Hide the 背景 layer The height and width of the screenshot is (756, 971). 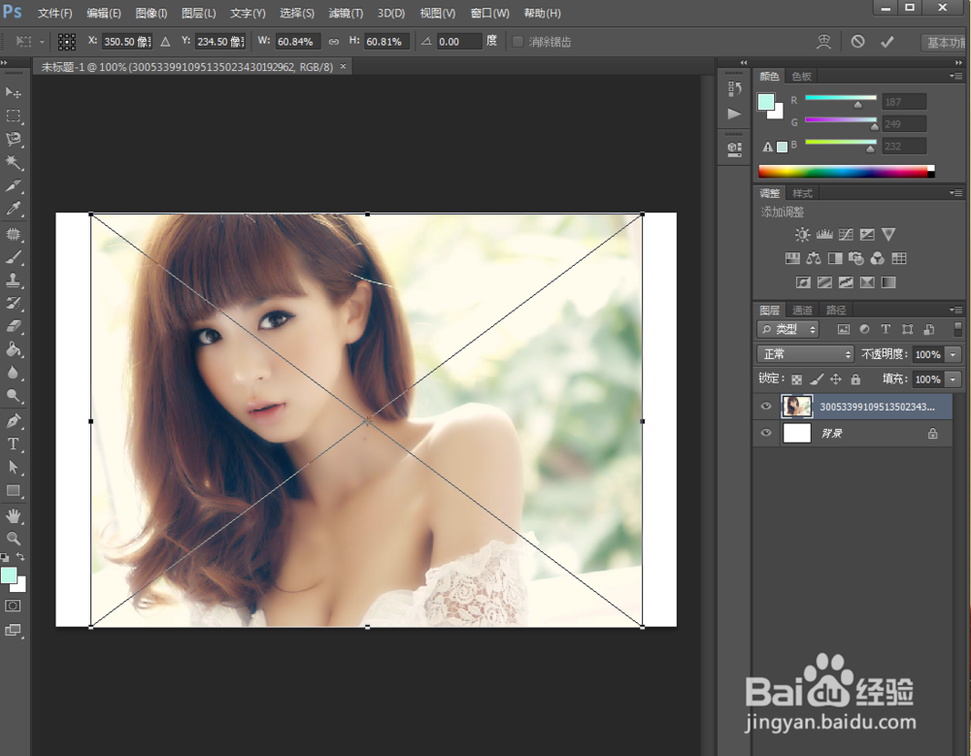766,433
